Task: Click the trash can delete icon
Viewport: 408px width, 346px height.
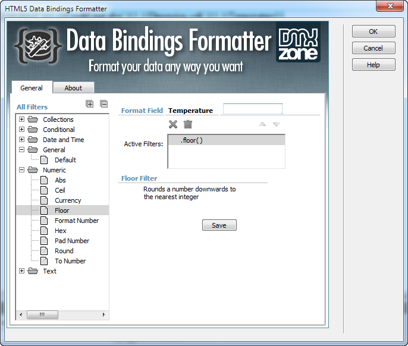Action: 187,124
